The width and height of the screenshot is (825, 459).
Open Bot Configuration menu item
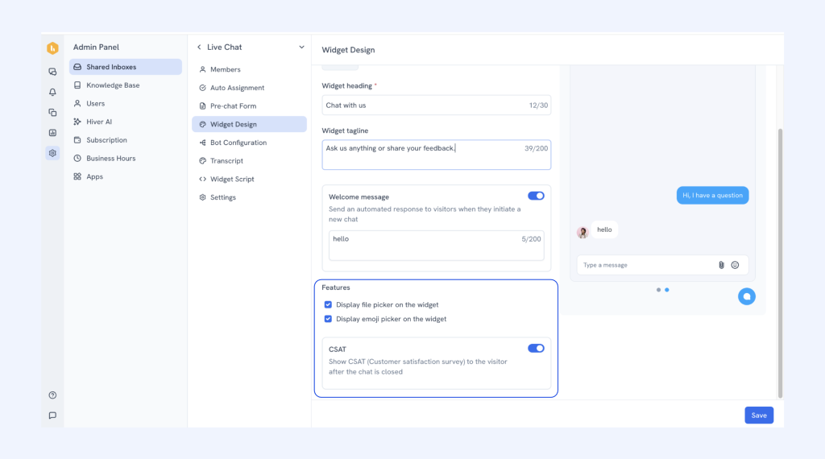238,143
